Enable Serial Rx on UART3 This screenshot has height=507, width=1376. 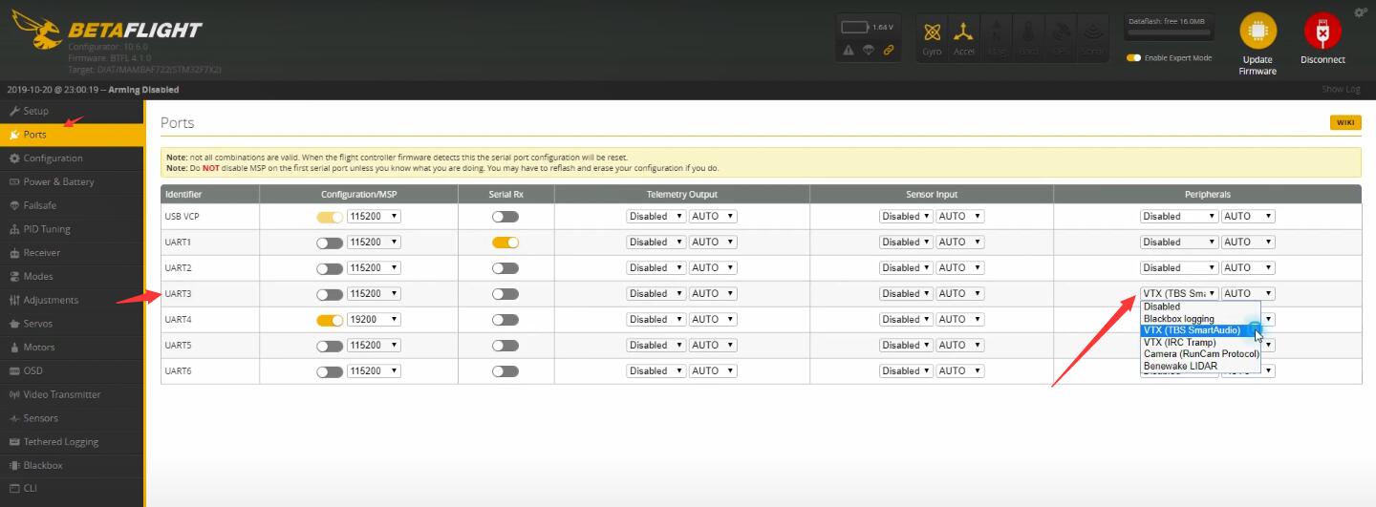(505, 294)
